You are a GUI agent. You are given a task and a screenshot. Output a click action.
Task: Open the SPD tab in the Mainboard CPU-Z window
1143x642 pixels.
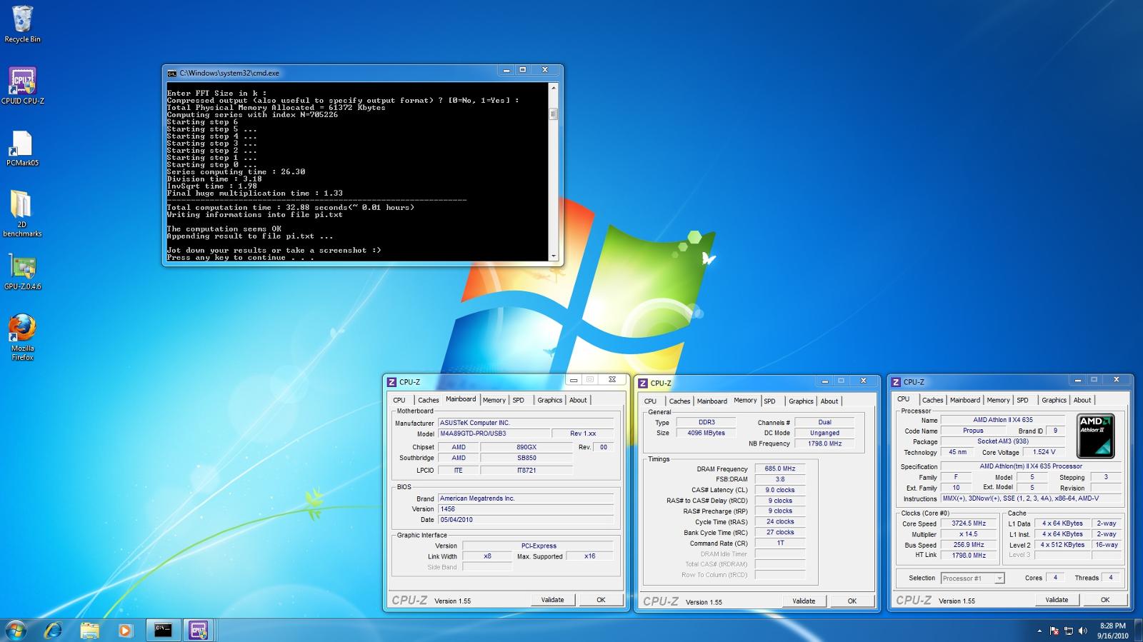[x=519, y=400]
